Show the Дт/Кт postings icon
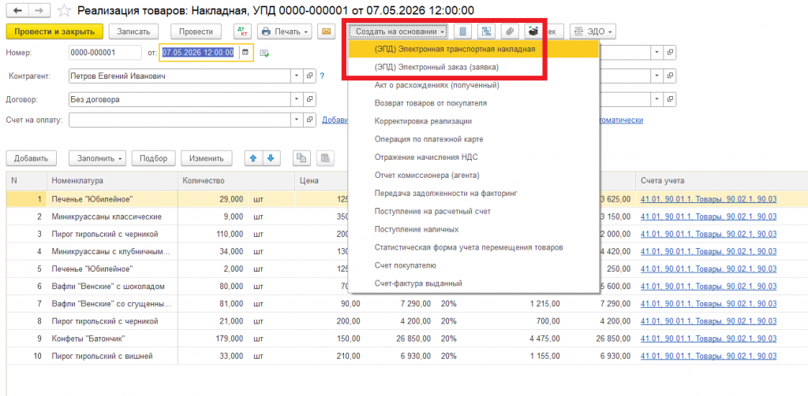Image resolution: width=808 pixels, height=396 pixels. click(242, 31)
